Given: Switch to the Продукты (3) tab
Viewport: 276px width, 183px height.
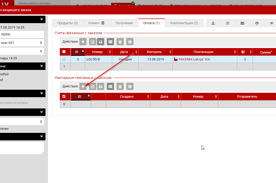Looking at the screenshot, I should 68,23.
